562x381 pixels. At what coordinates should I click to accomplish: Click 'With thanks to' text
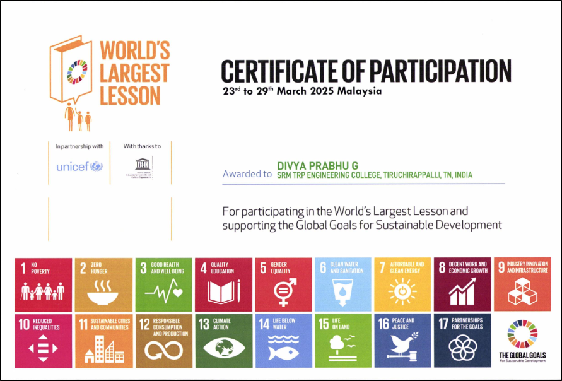[x=143, y=146]
